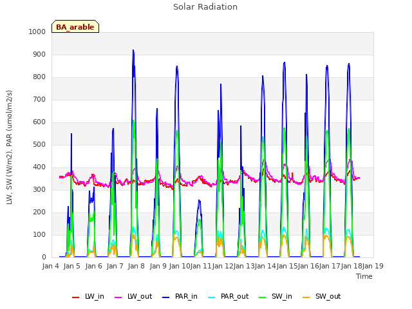Click the Jan 4 x-axis tick label
The width and height of the screenshot is (412, 309).
pos(51,266)
